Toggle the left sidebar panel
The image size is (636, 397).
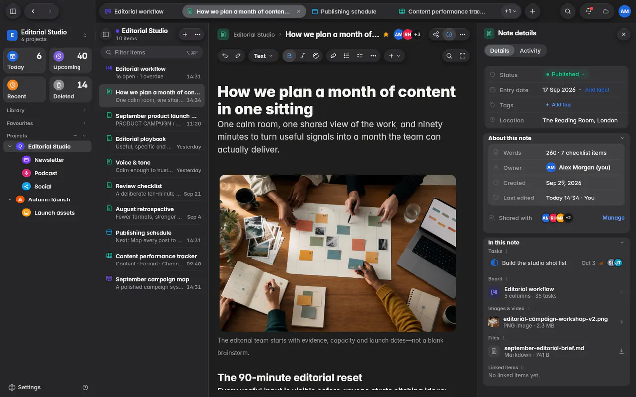(x=13, y=11)
